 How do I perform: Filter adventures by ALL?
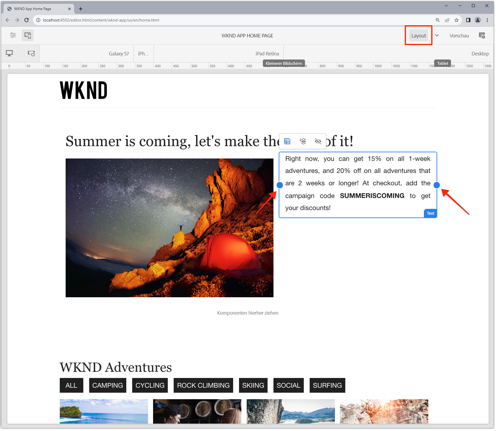tap(72, 385)
